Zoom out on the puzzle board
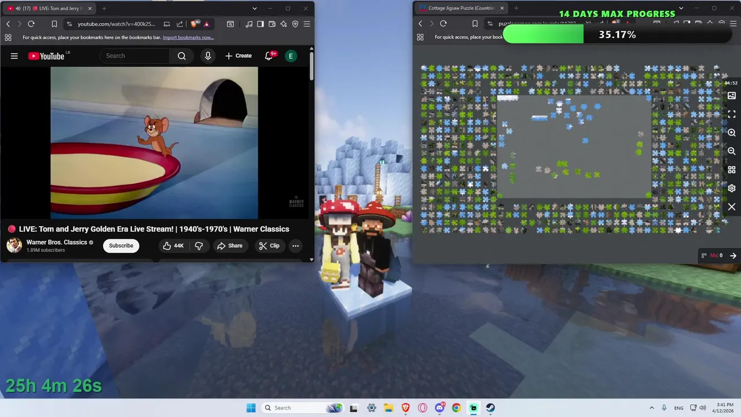 pos(732,151)
